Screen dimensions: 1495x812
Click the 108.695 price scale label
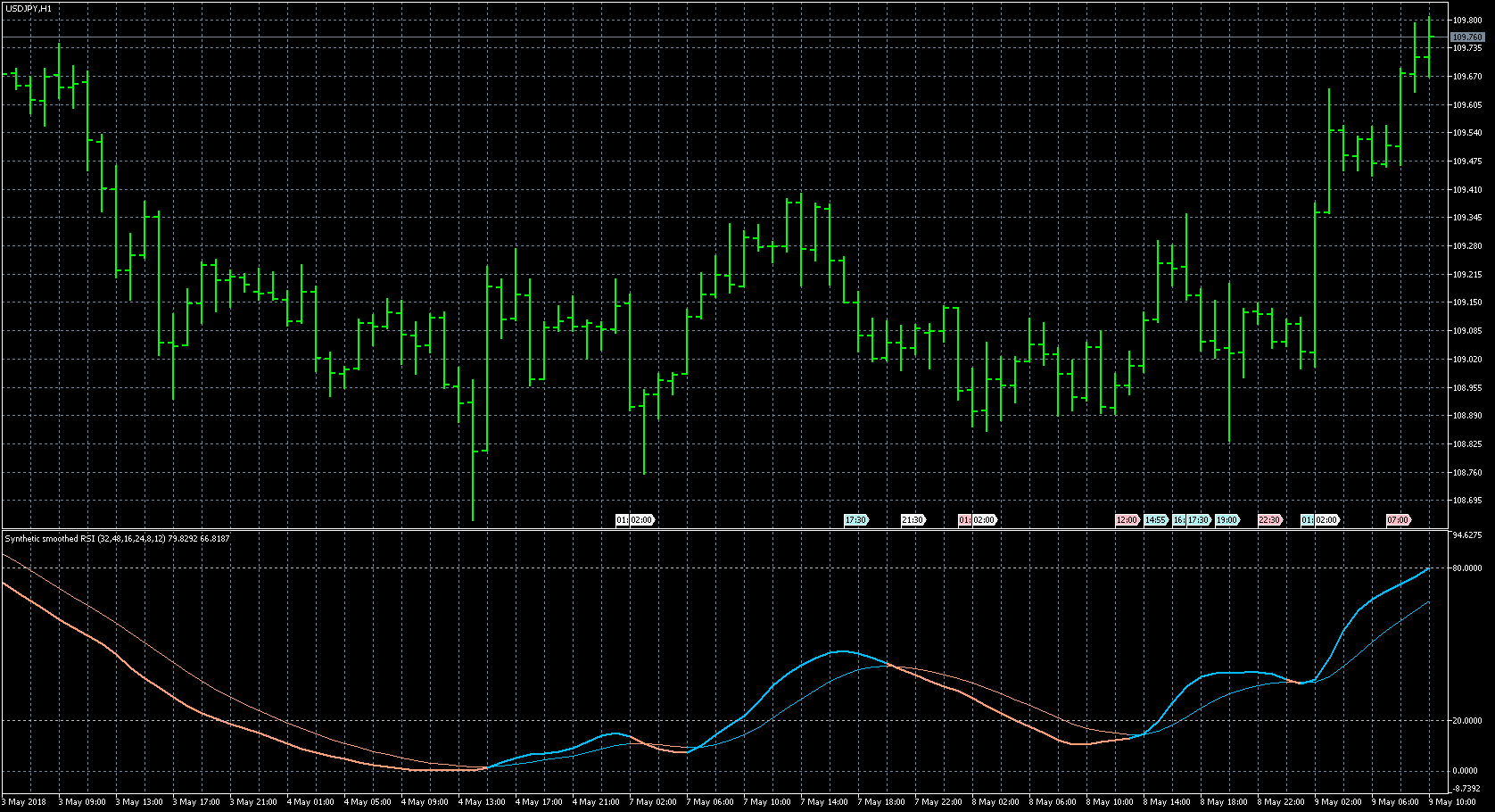1467,501
